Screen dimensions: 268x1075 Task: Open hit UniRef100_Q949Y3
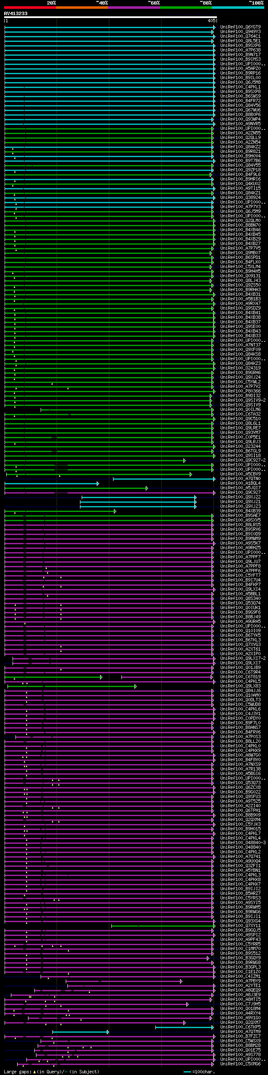(x=240, y=32)
